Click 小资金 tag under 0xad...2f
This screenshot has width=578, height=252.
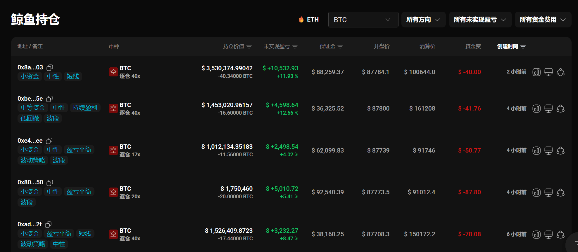pos(30,234)
